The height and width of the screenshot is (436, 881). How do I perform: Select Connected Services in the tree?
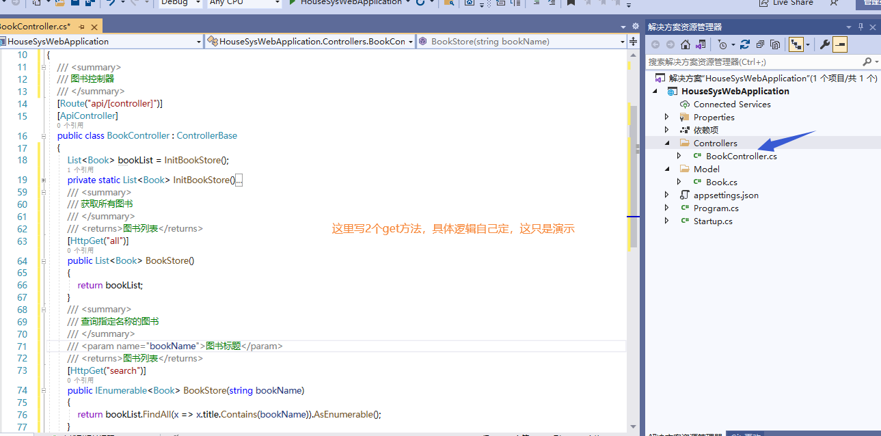coord(732,105)
